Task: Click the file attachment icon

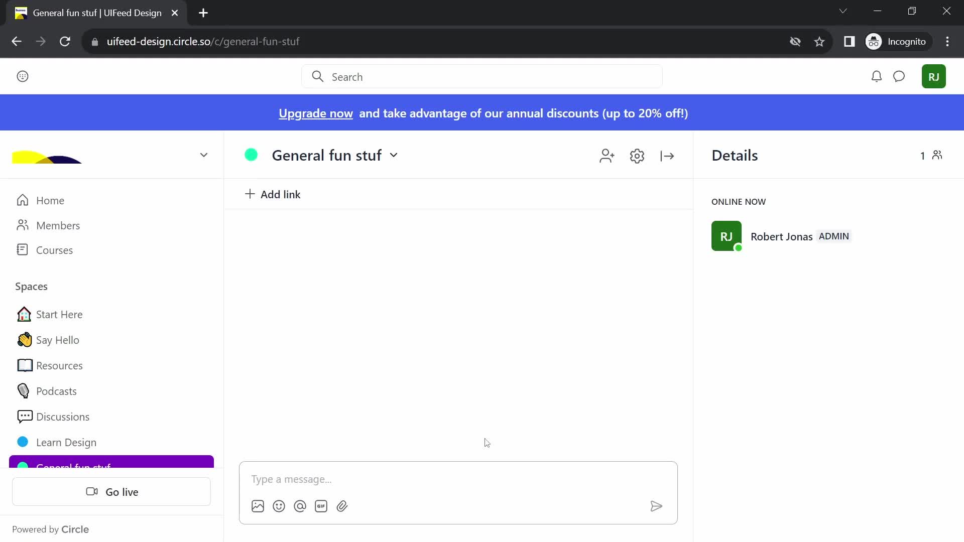Action: [x=342, y=505]
